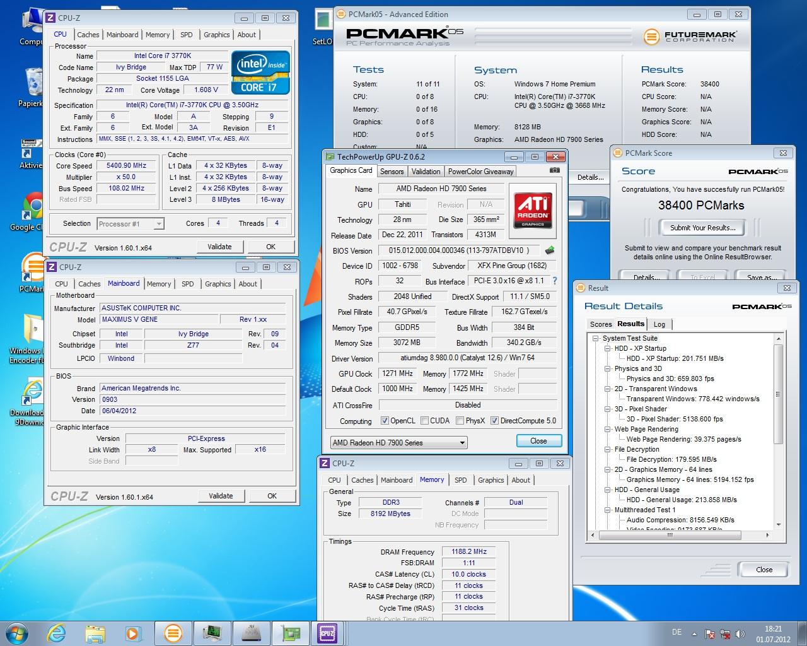807x646 pixels.
Task: Open the PowerColor Giveaway tab in GPU-Z
Action: click(481, 172)
